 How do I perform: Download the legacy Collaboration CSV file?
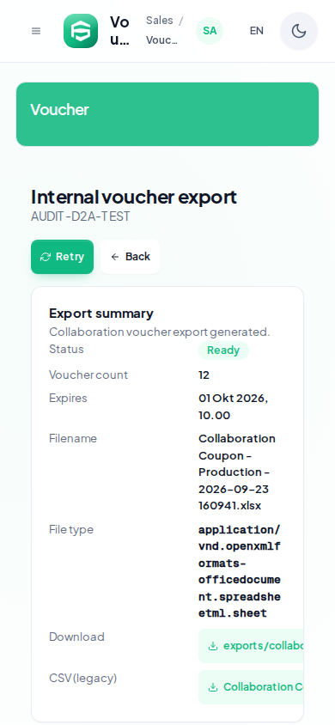(251, 687)
